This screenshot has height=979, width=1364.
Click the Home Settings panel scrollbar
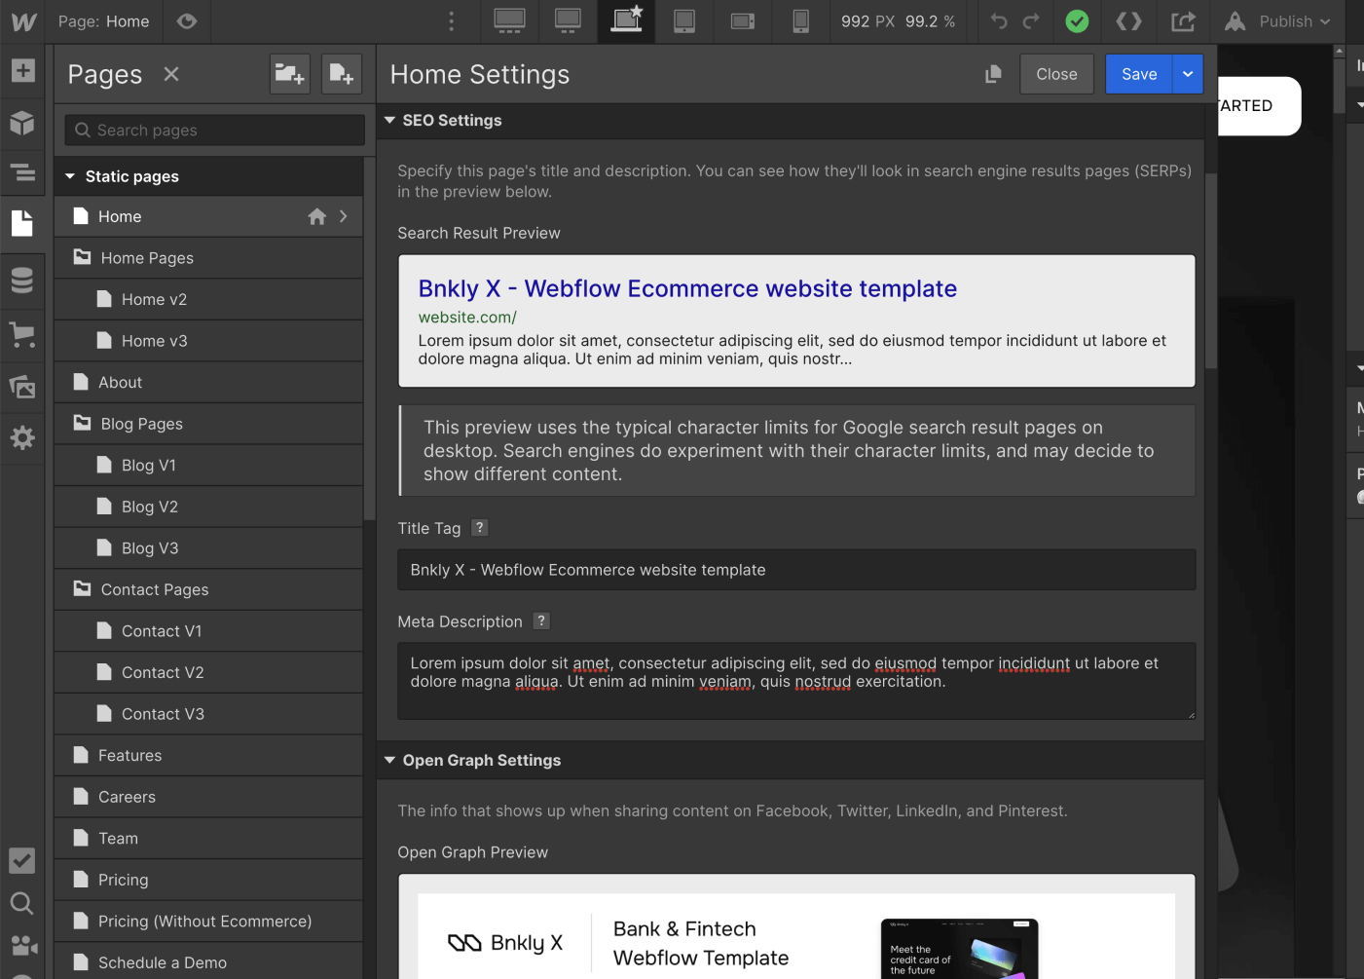tap(1211, 271)
